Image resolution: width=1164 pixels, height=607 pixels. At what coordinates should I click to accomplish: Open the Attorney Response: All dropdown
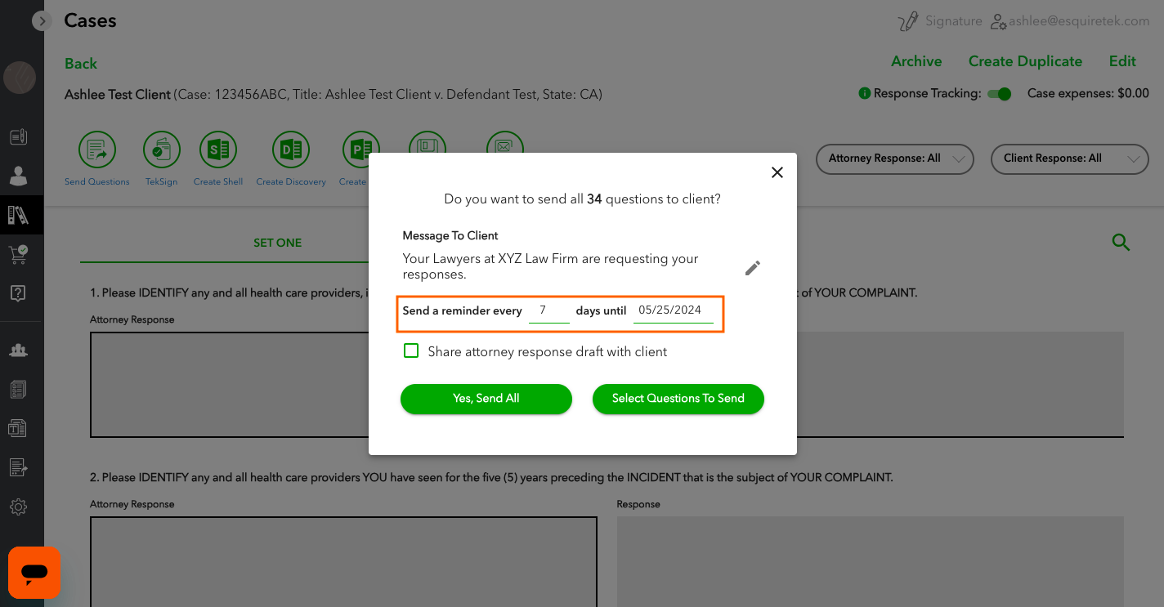tap(894, 159)
